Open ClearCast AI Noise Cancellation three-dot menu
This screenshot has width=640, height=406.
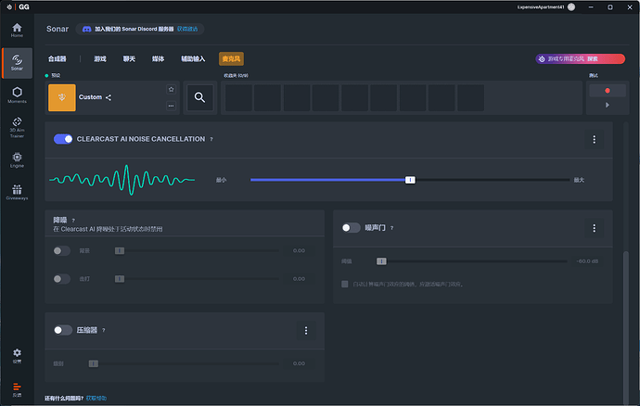pyautogui.click(x=594, y=139)
